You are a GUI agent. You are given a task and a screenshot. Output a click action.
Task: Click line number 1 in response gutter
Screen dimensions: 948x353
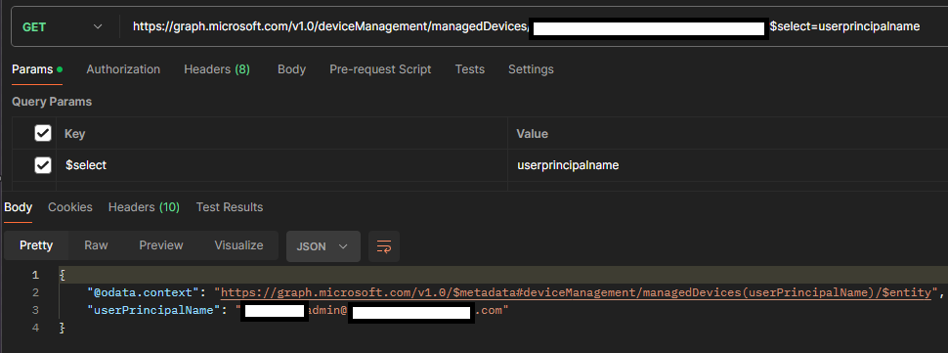pyautogui.click(x=35, y=276)
